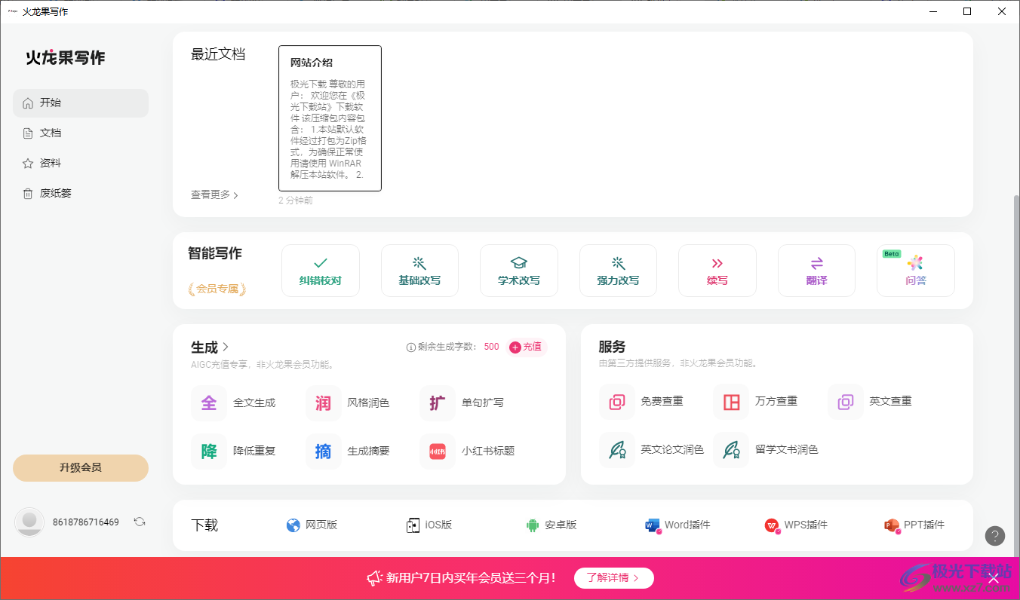Click the 充值 recharge button
The height and width of the screenshot is (600, 1020).
coord(526,347)
